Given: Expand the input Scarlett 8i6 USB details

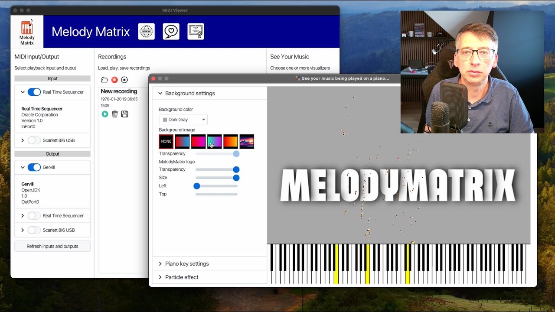Looking at the screenshot, I should [x=23, y=140].
